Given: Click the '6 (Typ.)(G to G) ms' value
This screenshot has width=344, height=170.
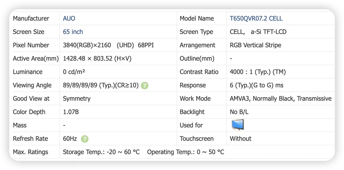Looking at the screenshot, I should [x=256, y=85].
